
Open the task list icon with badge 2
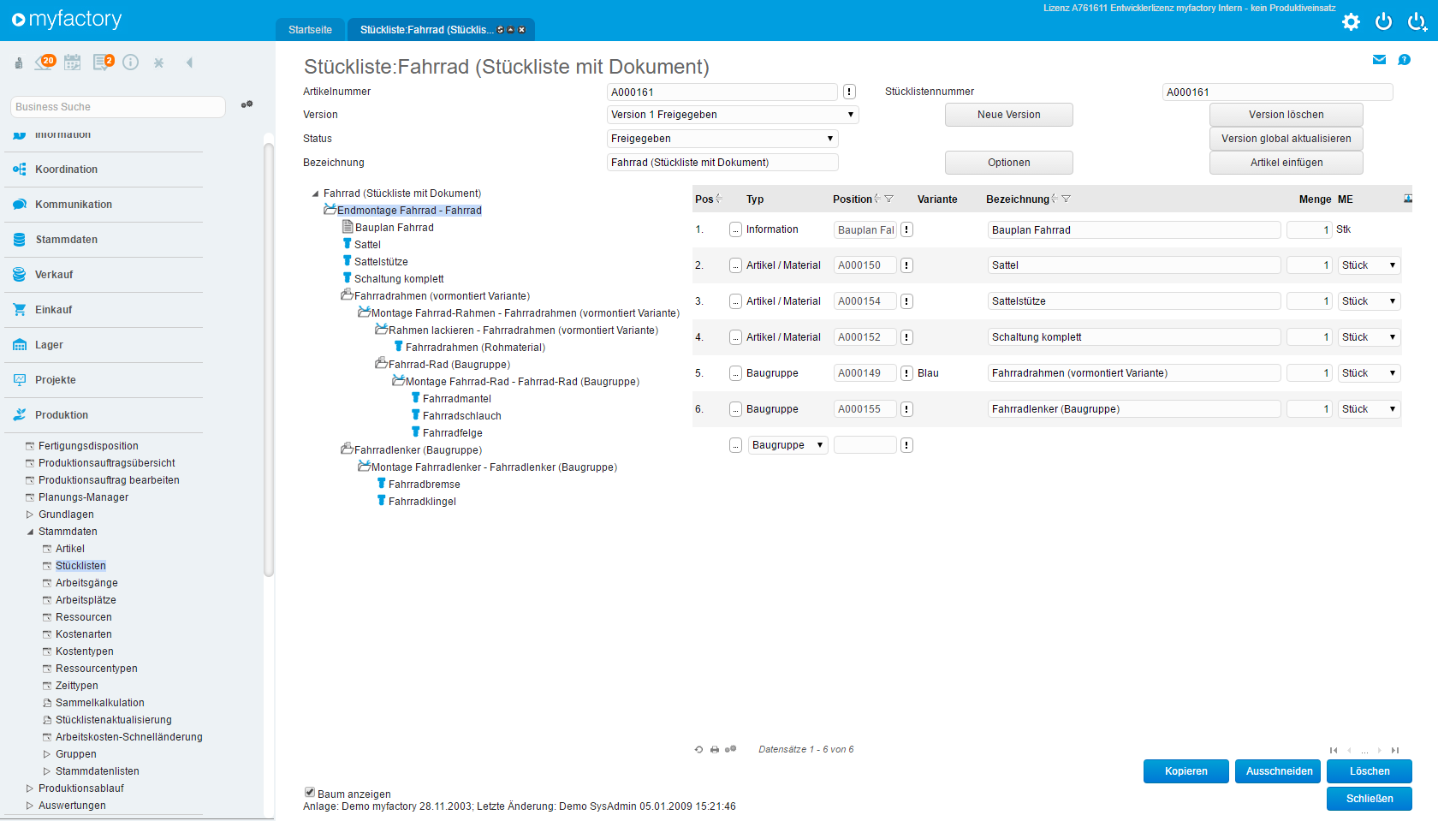click(103, 62)
